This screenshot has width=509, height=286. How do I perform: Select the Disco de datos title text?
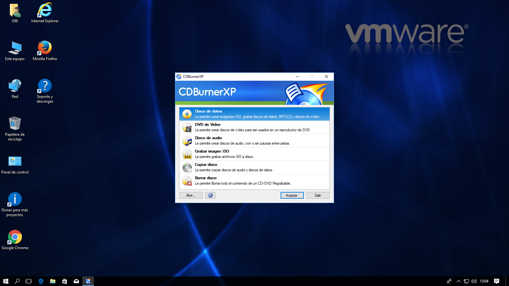coord(208,111)
